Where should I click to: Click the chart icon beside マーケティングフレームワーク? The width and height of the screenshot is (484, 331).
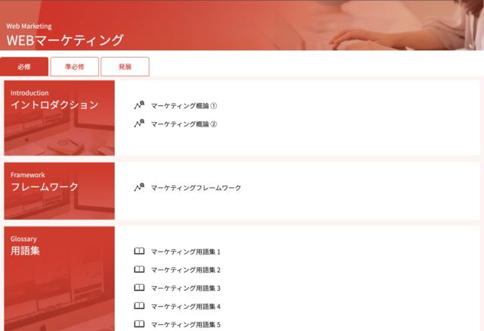139,187
